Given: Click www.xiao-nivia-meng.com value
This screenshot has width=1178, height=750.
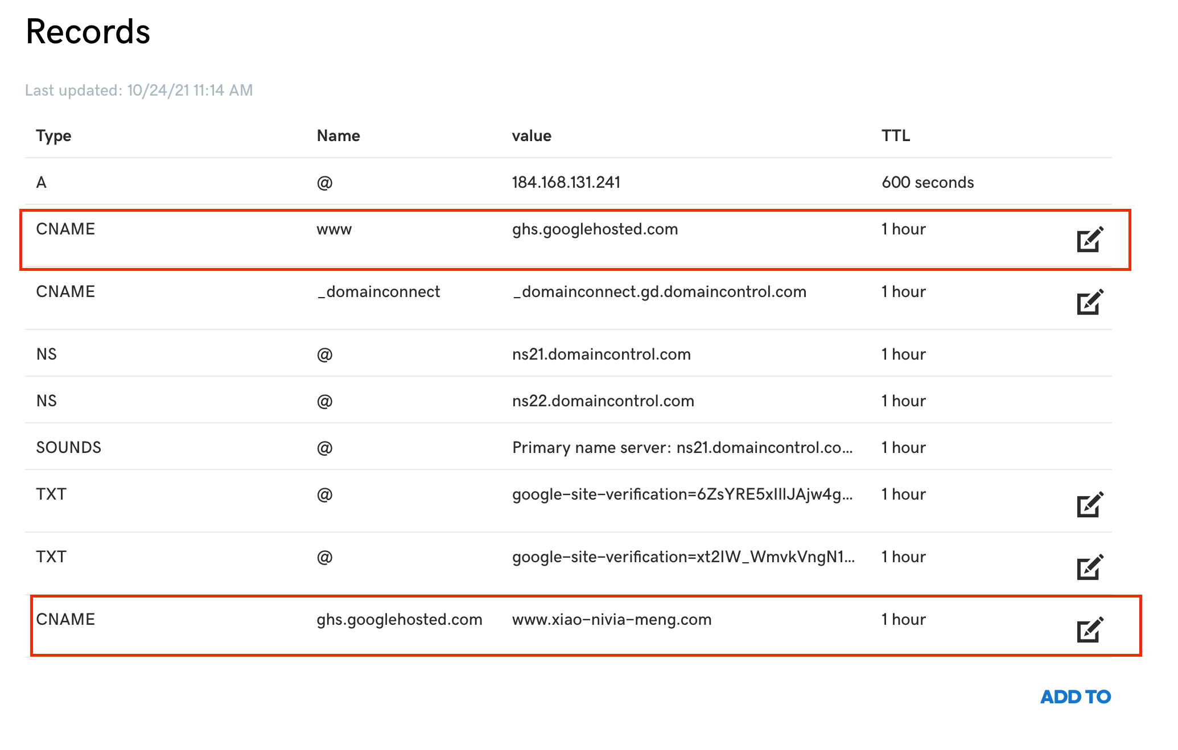Looking at the screenshot, I should click(611, 619).
